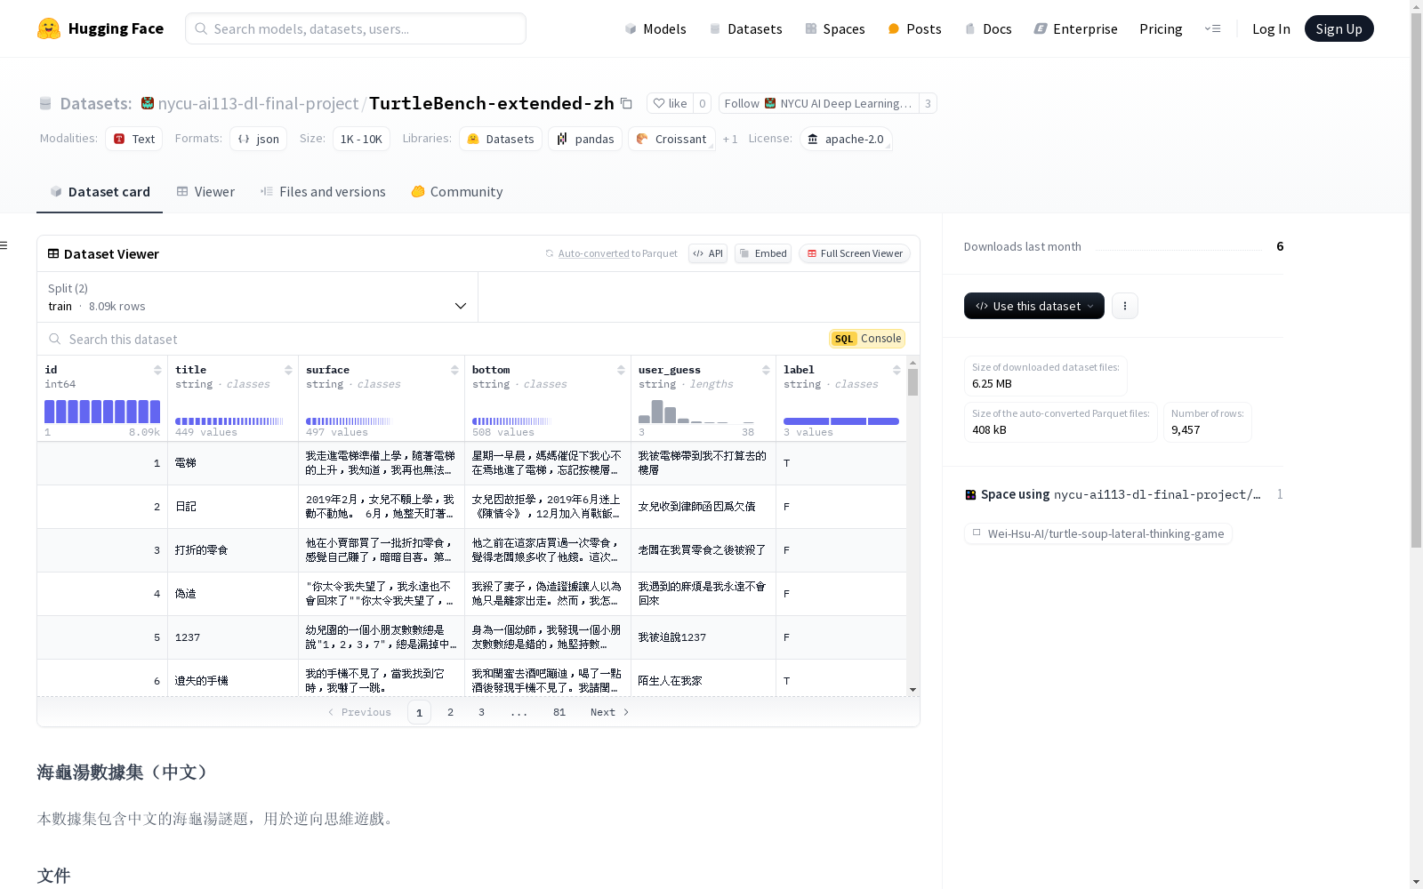1423x889 pixels.
Task: Open Files and versions tab
Action: point(323,192)
